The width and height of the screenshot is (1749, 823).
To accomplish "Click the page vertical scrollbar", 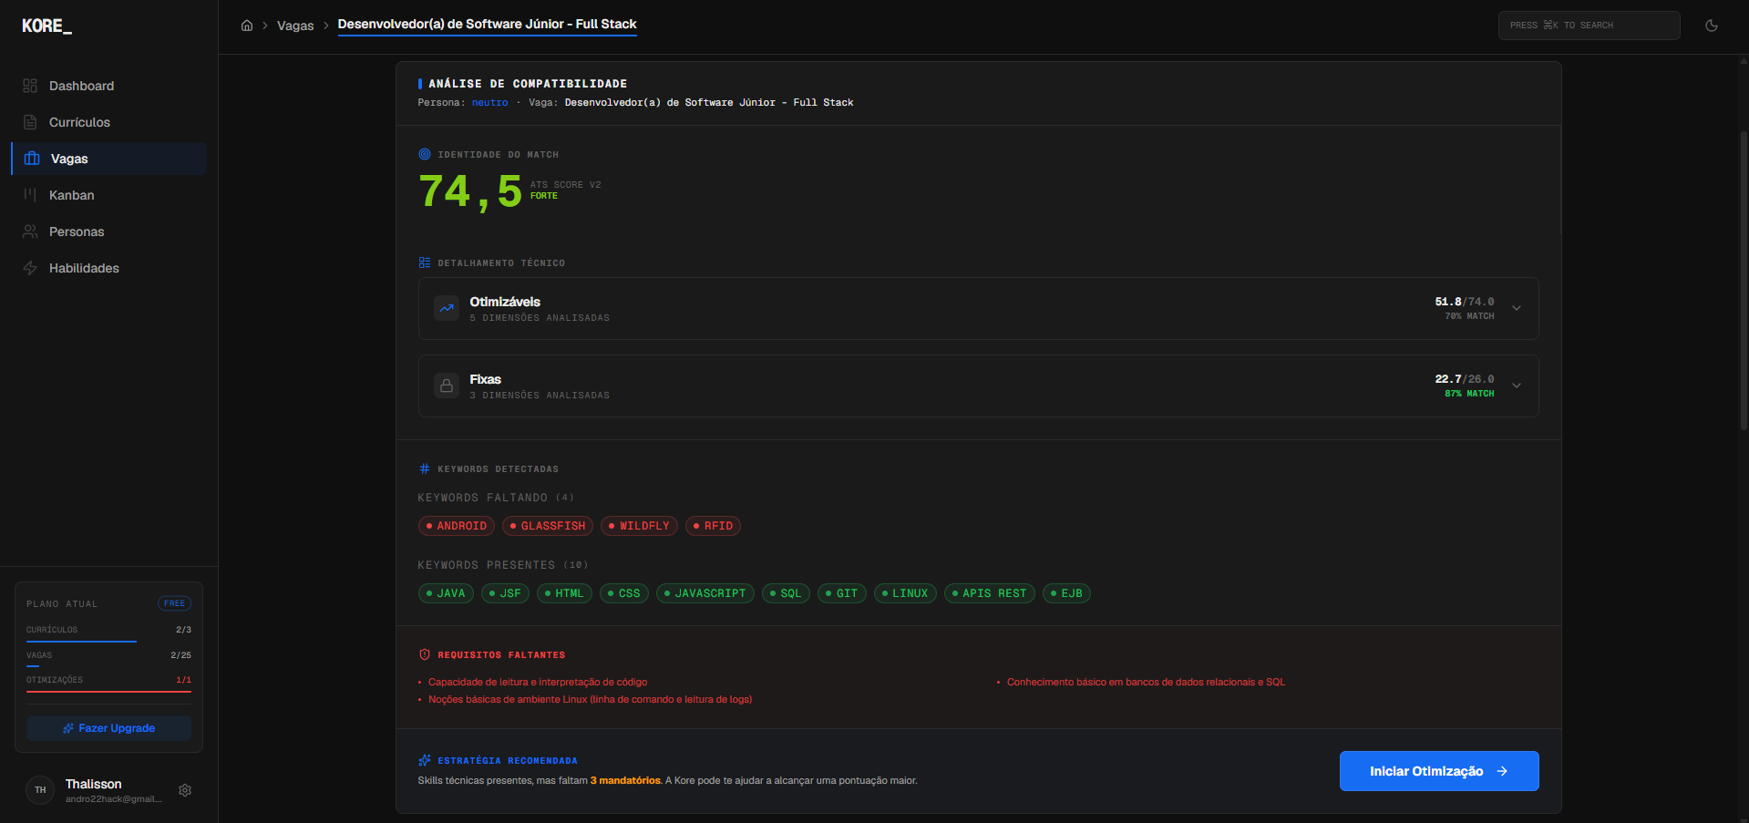I will (x=1744, y=279).
